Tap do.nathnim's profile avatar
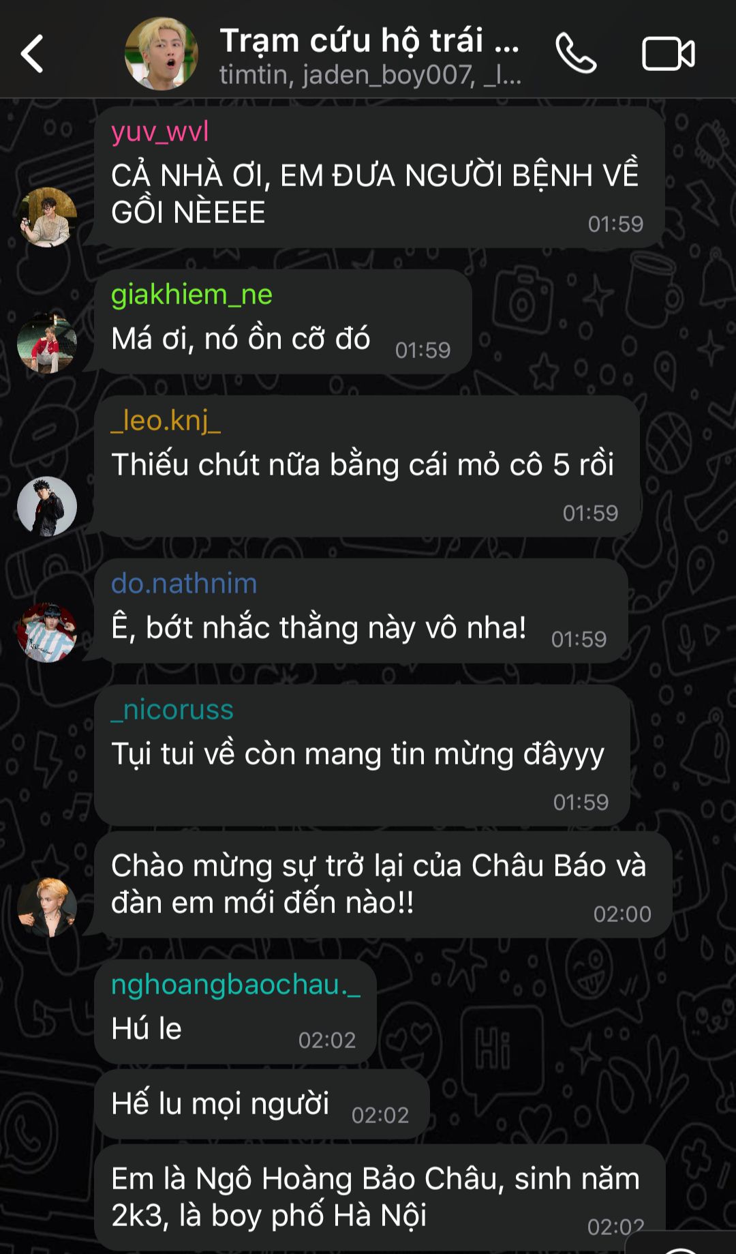Screen dimensions: 736x1254 tap(47, 632)
